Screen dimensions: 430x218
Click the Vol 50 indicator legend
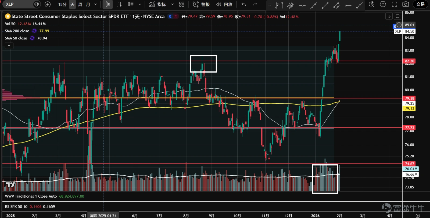tap(10, 24)
